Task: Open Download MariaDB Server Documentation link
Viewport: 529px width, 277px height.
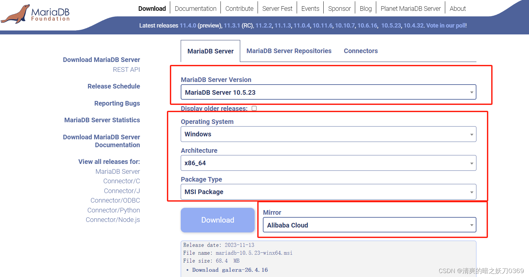Action: pos(102,141)
